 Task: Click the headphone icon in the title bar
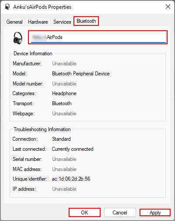(7, 7)
